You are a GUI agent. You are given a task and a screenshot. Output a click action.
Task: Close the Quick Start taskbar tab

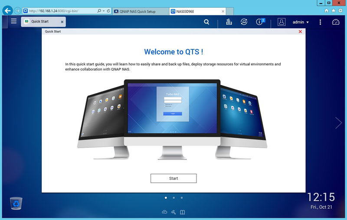62,22
